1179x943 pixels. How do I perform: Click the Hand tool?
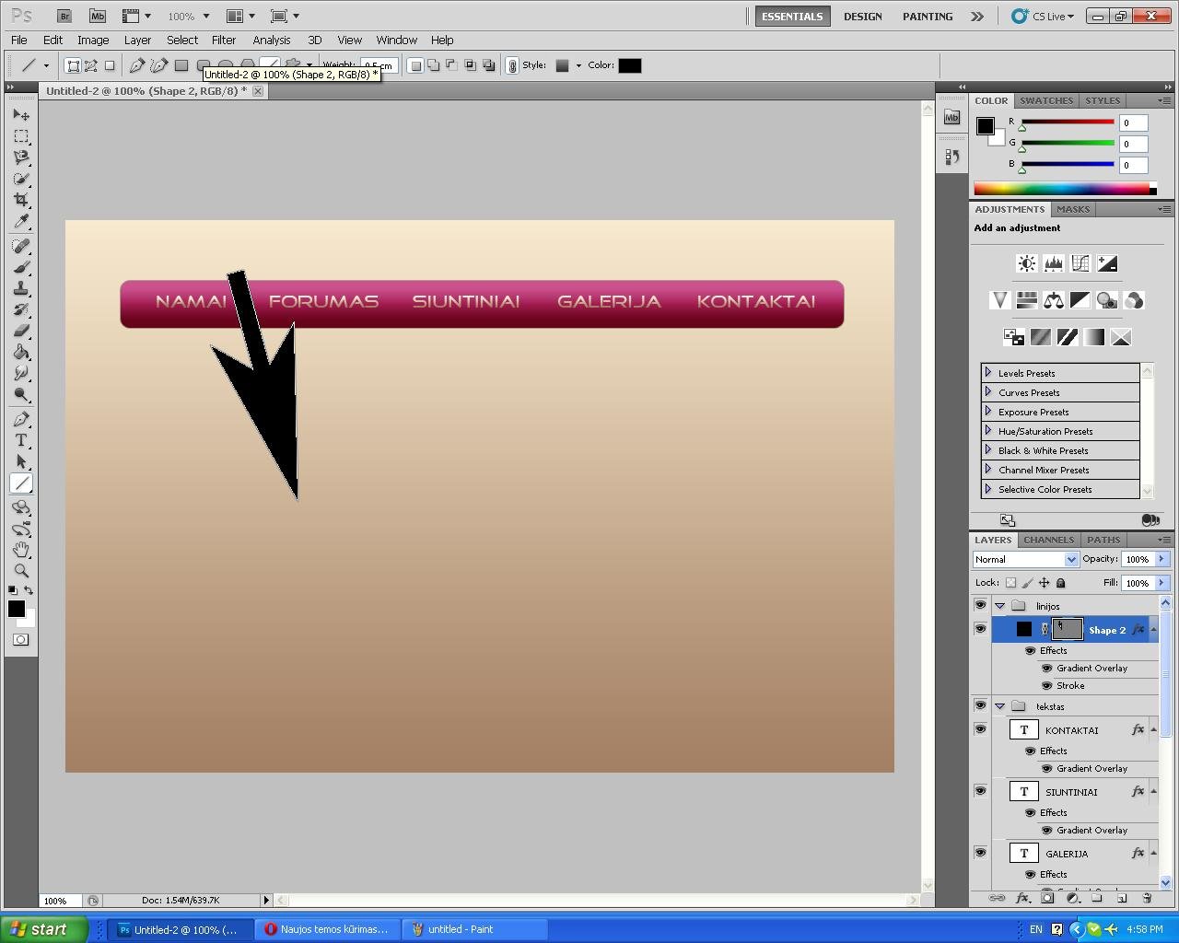coord(21,550)
